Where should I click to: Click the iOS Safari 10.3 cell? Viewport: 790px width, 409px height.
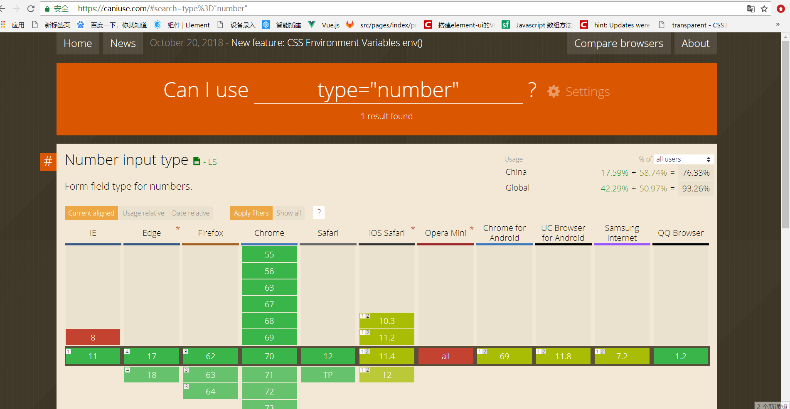(x=386, y=321)
